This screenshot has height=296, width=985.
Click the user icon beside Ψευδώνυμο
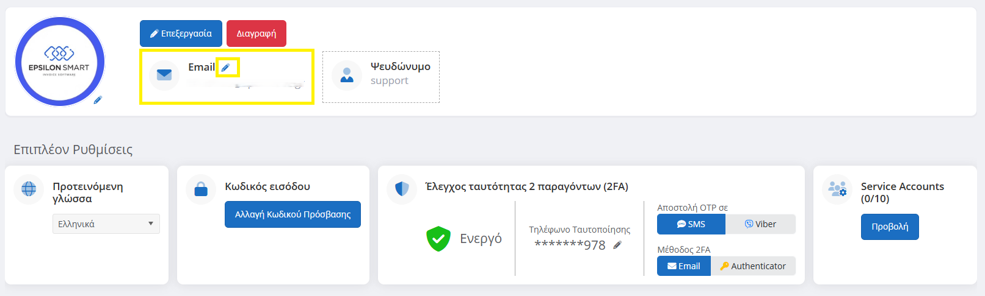tap(347, 75)
